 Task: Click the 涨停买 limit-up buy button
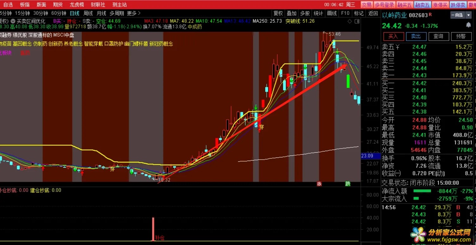[440, 4]
